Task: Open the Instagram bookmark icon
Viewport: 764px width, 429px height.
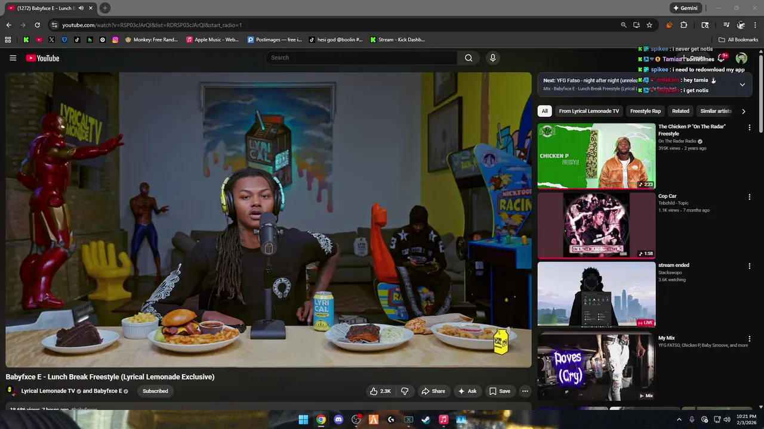Action: [x=115, y=40]
